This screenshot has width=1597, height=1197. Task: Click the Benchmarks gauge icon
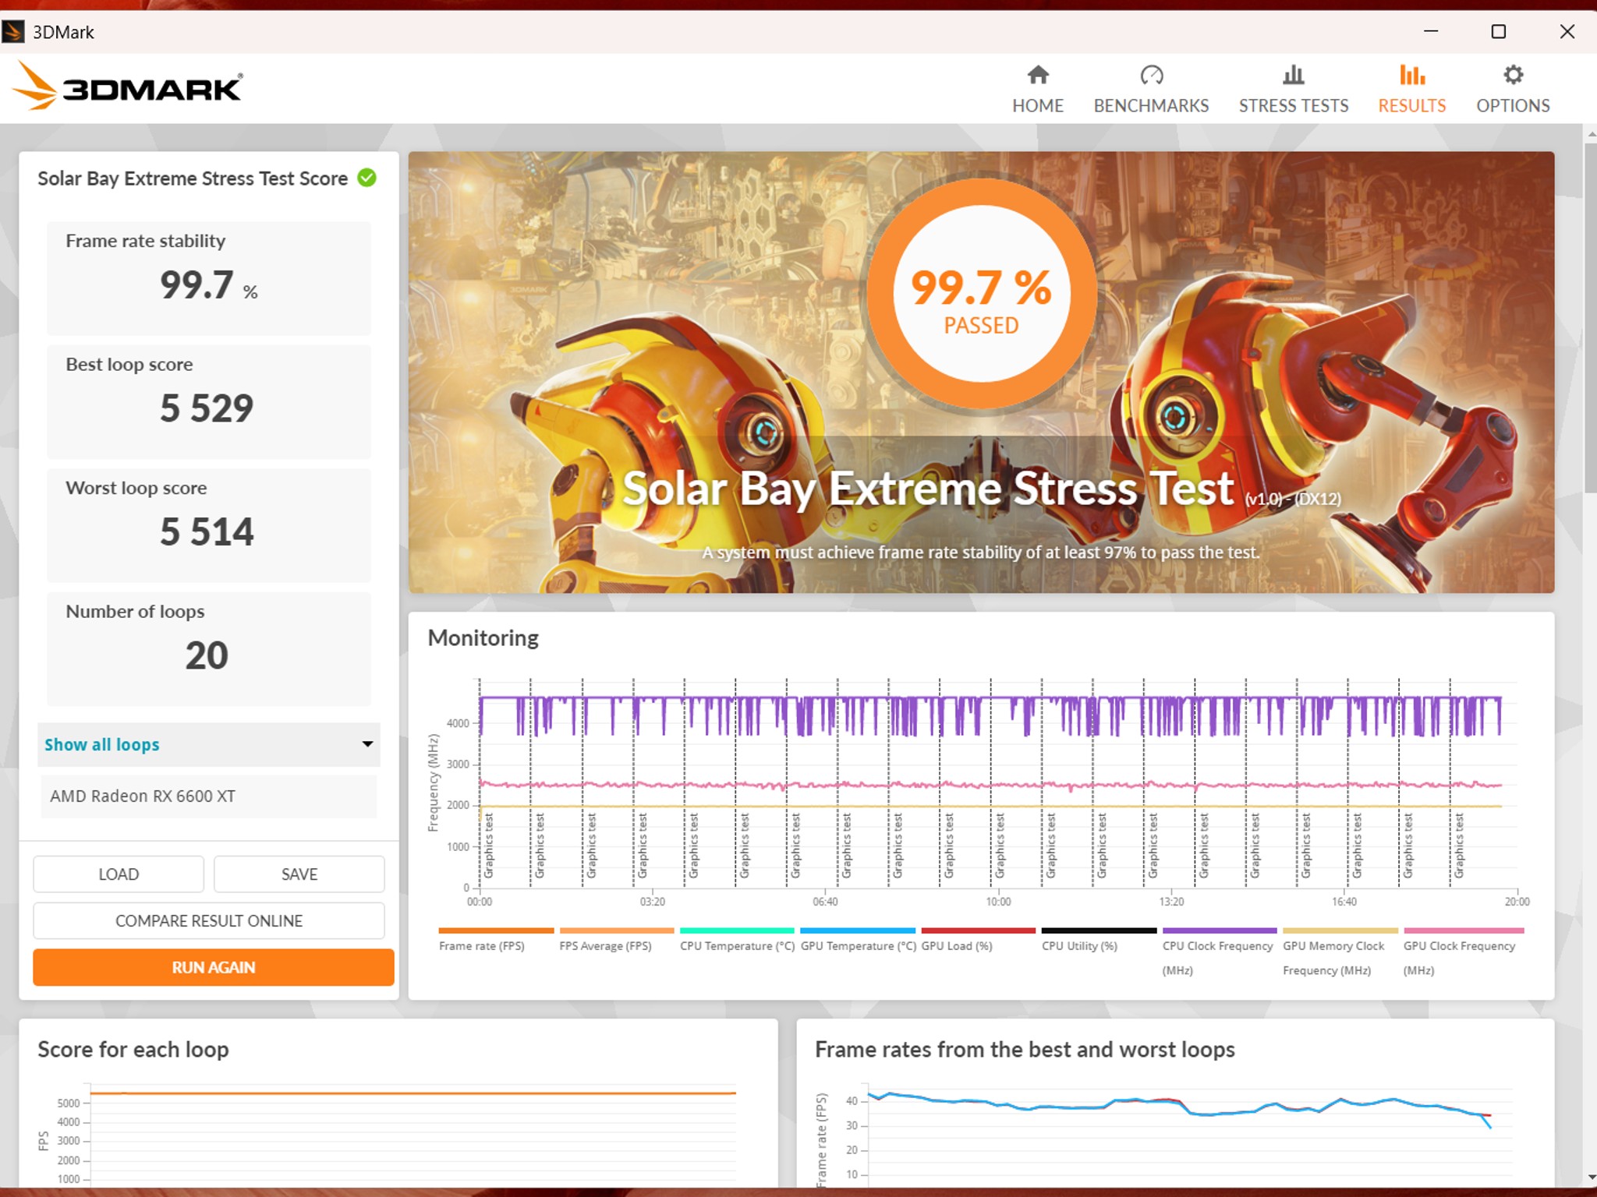[1151, 75]
